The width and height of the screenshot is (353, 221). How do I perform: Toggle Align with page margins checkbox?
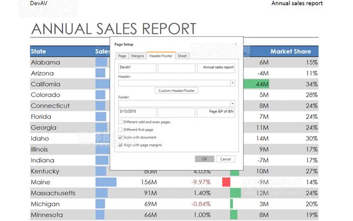121,145
